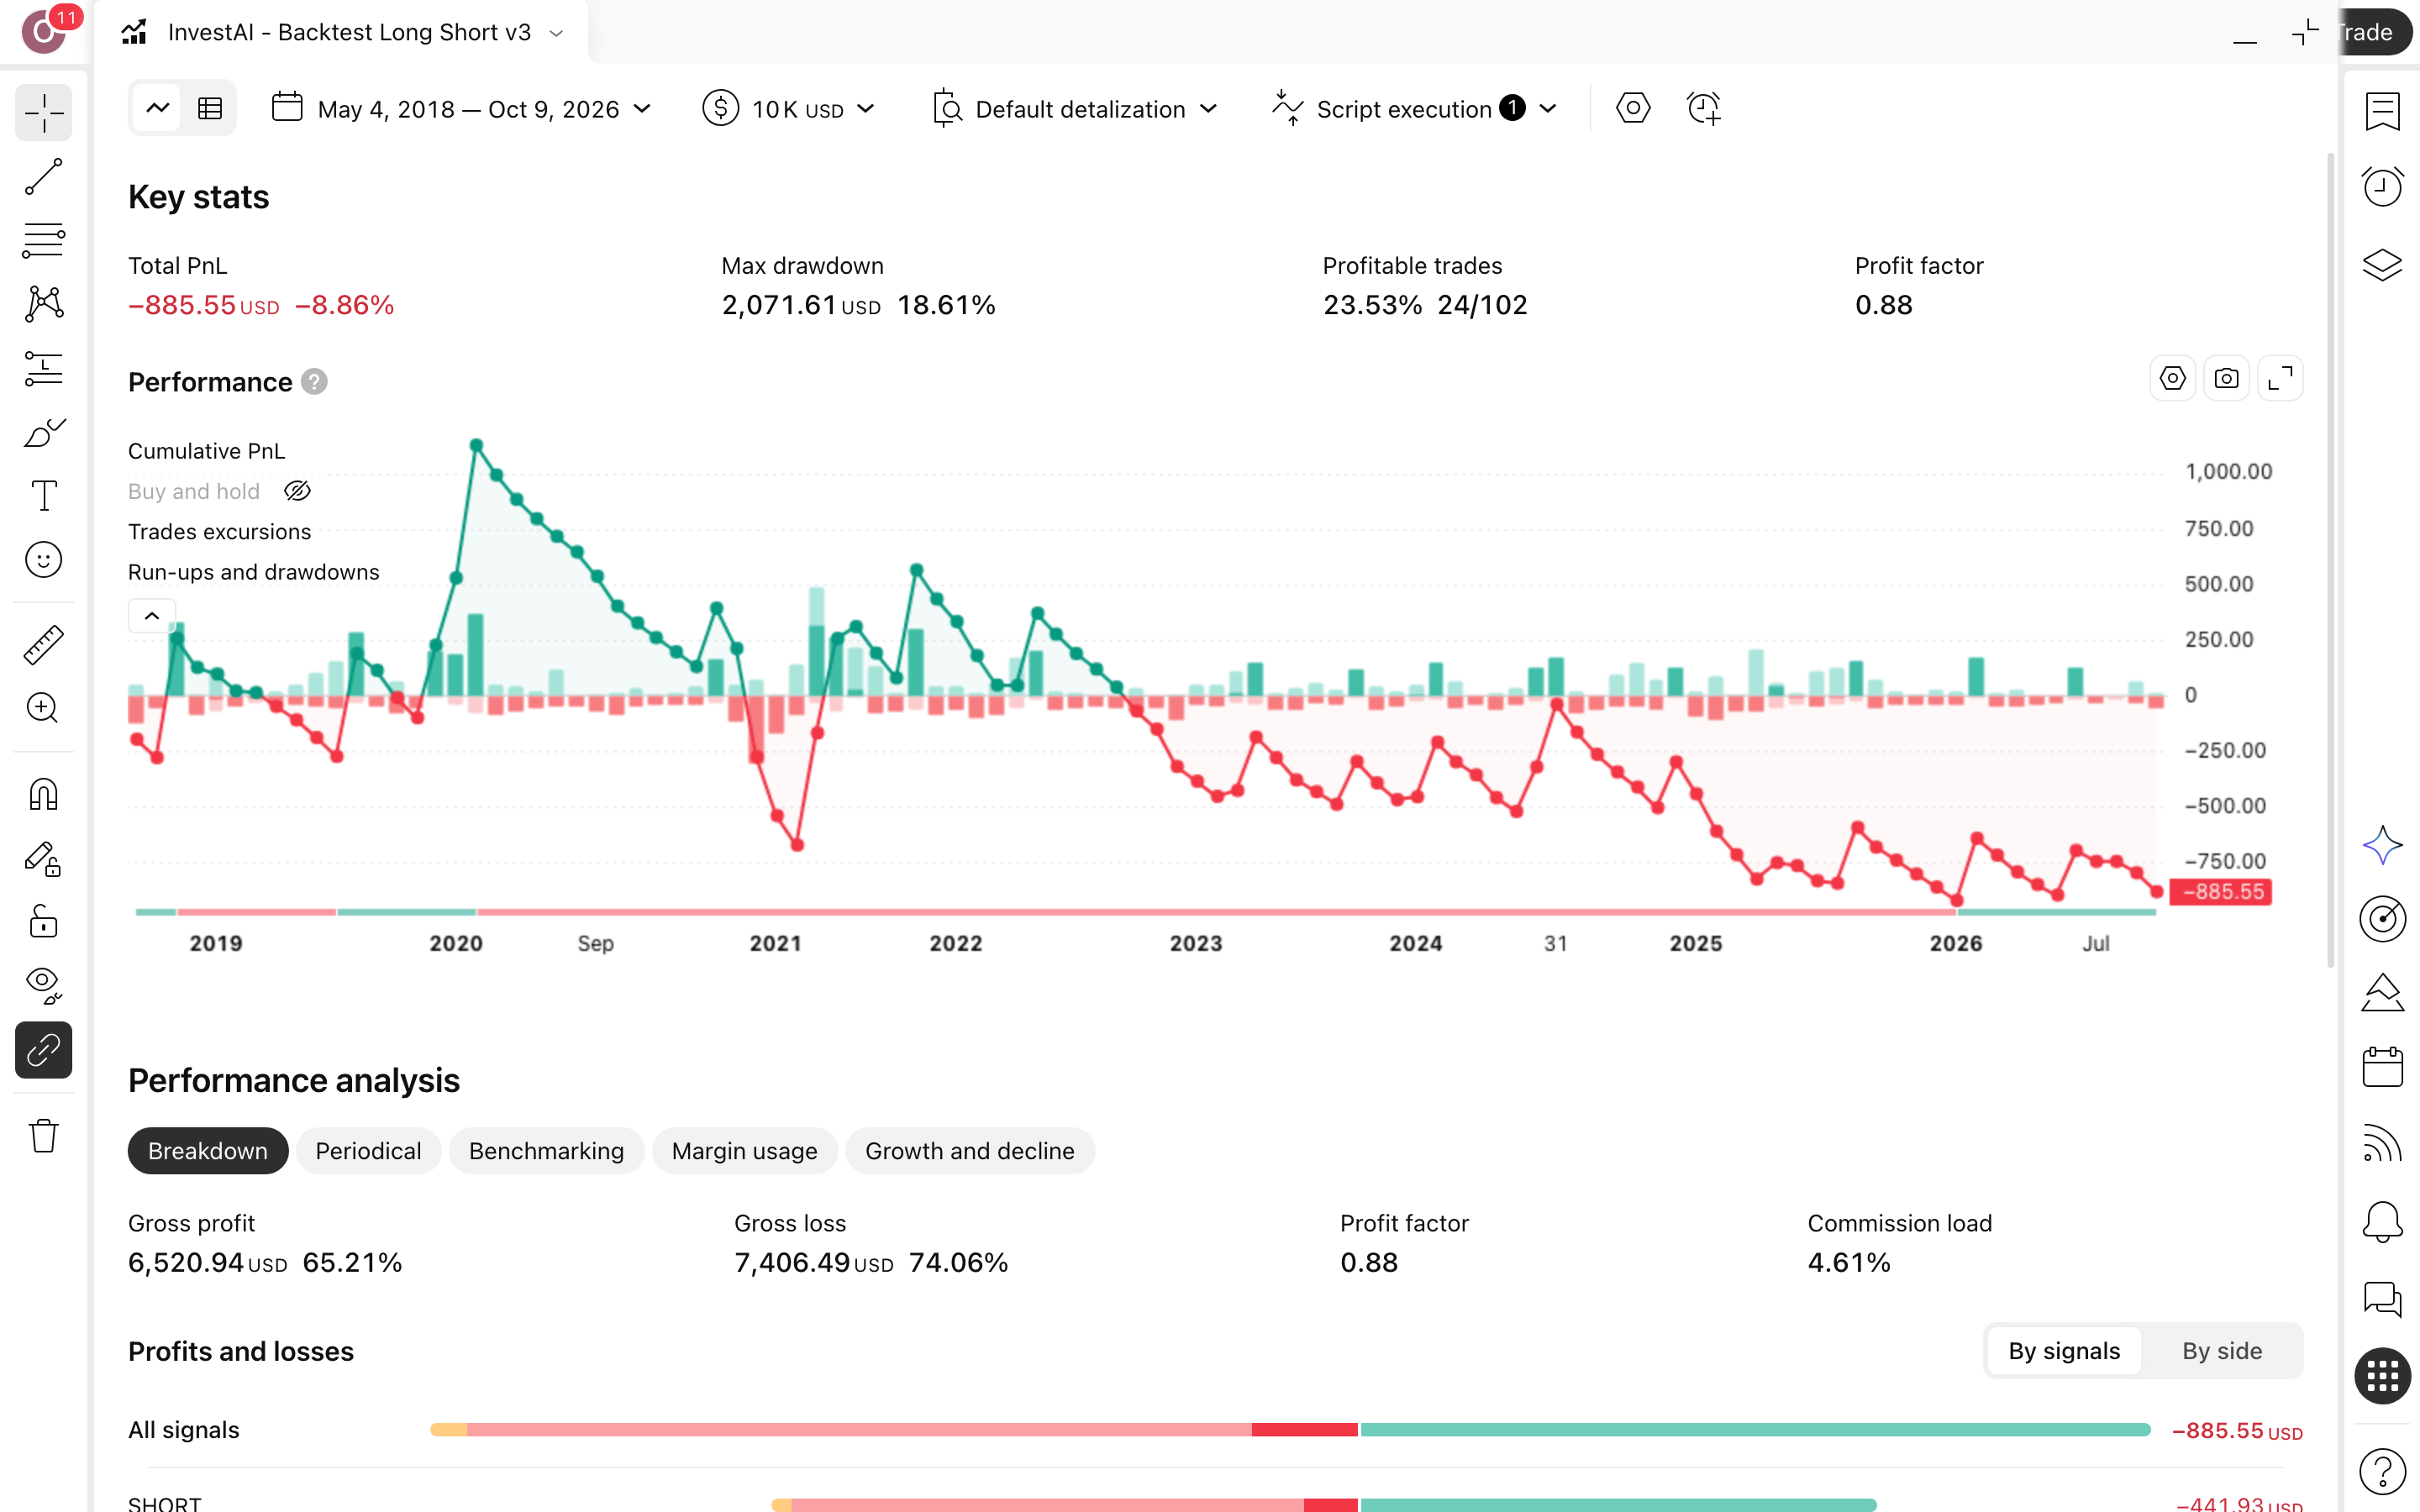Collapse the chart legend with chevron

[x=152, y=616]
